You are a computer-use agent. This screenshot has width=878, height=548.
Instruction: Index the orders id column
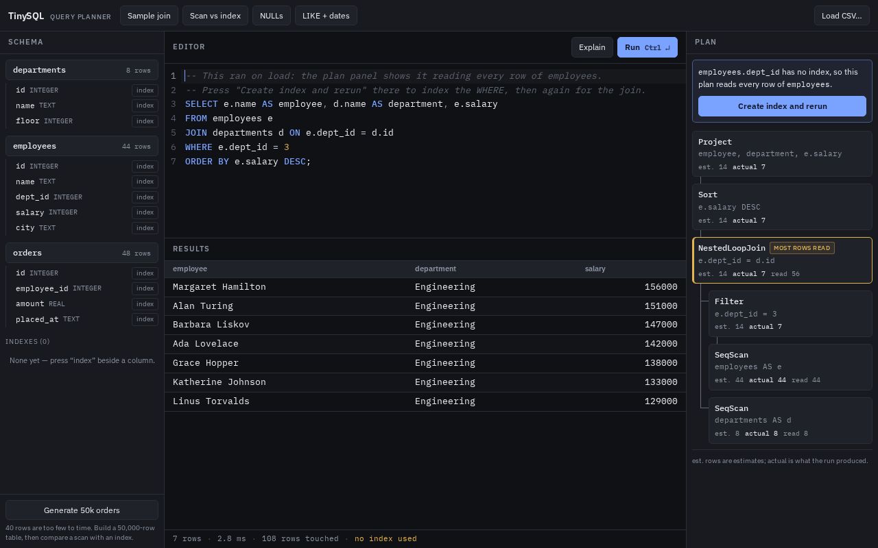[145, 273]
